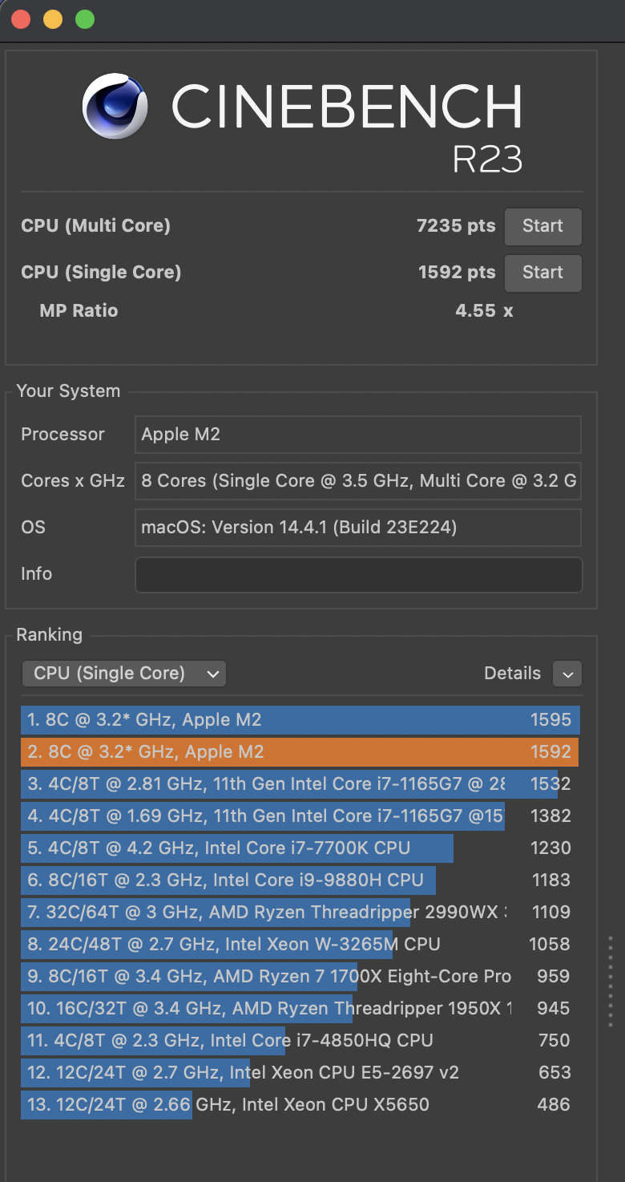Click the 1592 pts single core score
The width and height of the screenshot is (625, 1182).
(457, 273)
